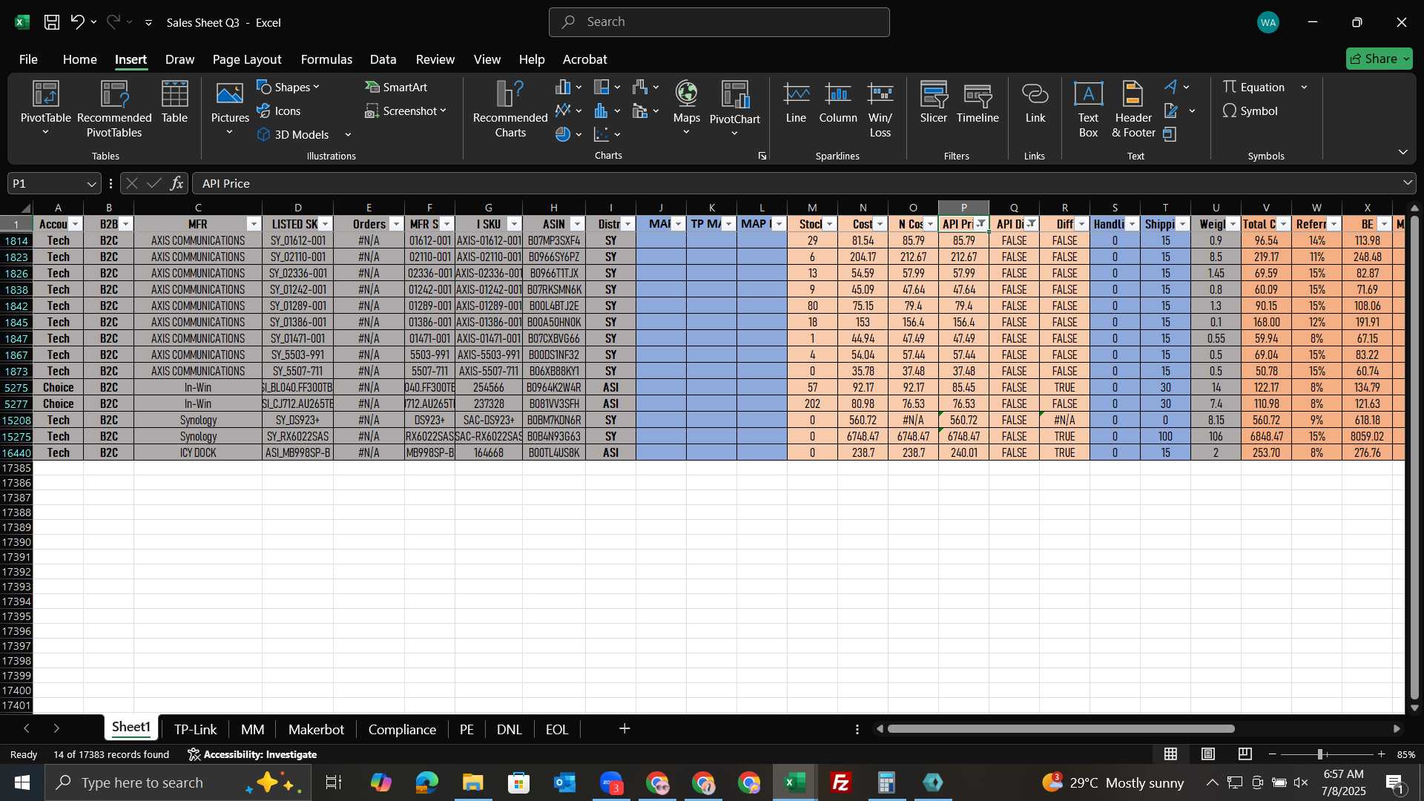The image size is (1424, 801).
Task: Insert a pie or doughnut chart
Action: 568,134
